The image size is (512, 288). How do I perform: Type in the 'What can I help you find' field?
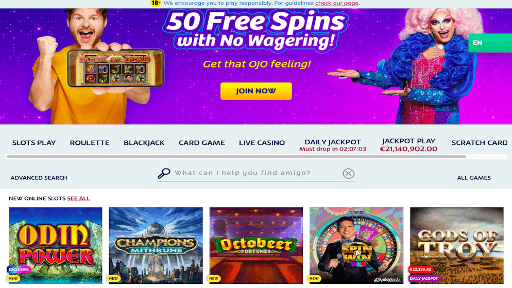[257, 173]
